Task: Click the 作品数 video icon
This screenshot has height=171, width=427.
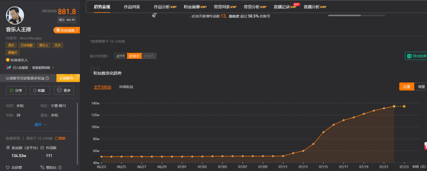Action: pyautogui.click(x=42, y=148)
